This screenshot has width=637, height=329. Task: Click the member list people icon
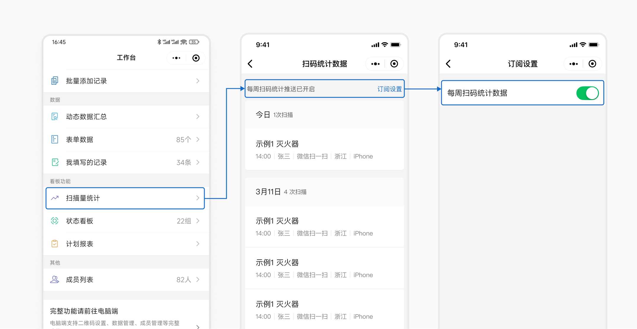click(x=55, y=279)
